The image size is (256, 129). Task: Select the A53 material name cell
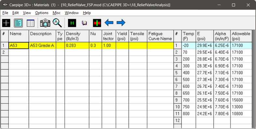[19, 46]
